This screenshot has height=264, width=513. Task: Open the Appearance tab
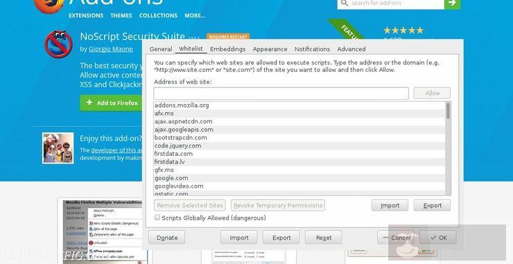[x=270, y=49]
